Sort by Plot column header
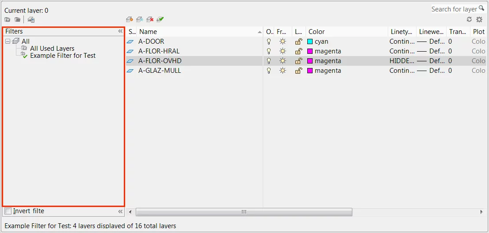 click(x=479, y=32)
